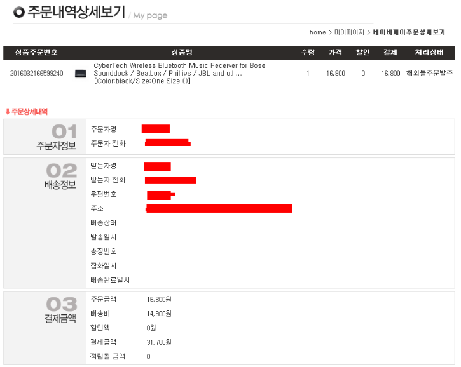Open 마이페이지 in the breadcrumb
Screen dimensions: 461x367
tap(349, 32)
